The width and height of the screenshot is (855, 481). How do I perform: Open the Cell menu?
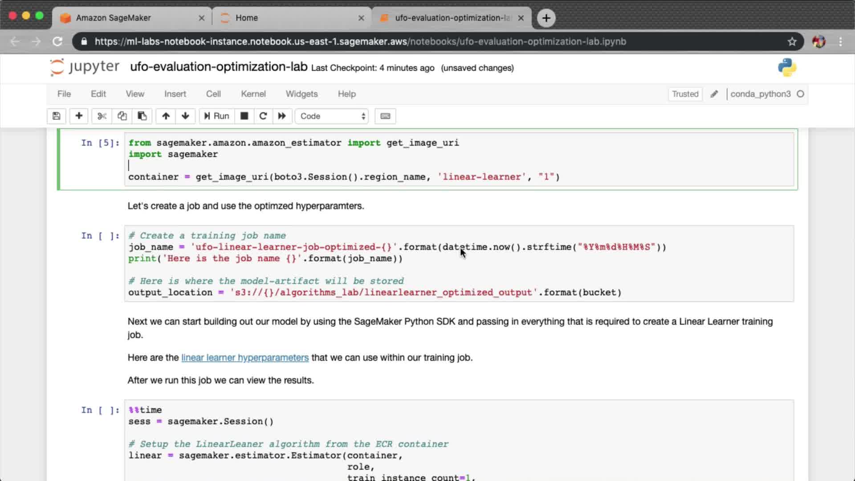coord(213,94)
